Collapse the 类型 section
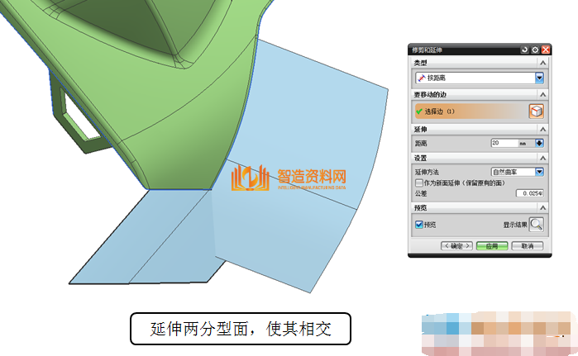The image size is (578, 356). pos(542,63)
